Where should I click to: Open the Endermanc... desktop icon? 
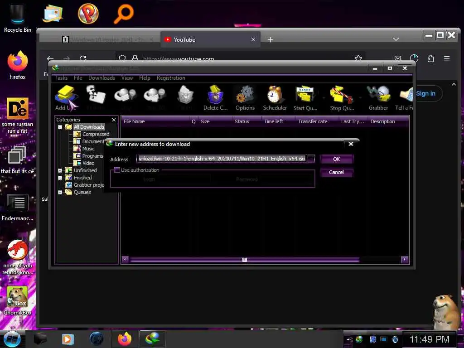[18, 207]
